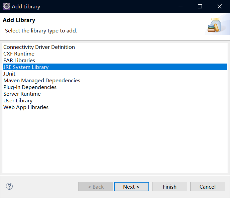Screen dimensions: 230x198
Task: Choose EAR Libraries entry
Action: (x=19, y=61)
